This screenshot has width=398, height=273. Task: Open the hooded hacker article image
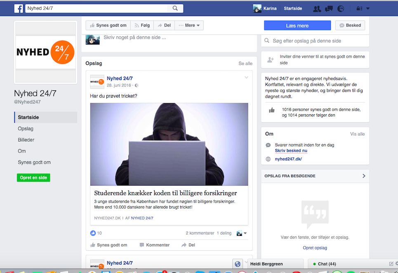point(169,144)
